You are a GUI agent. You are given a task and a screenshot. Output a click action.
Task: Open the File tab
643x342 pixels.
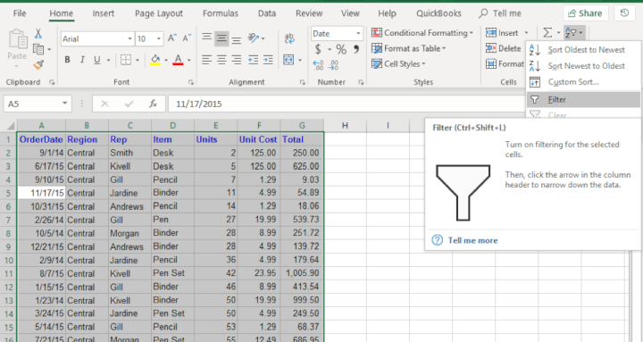[x=20, y=13]
